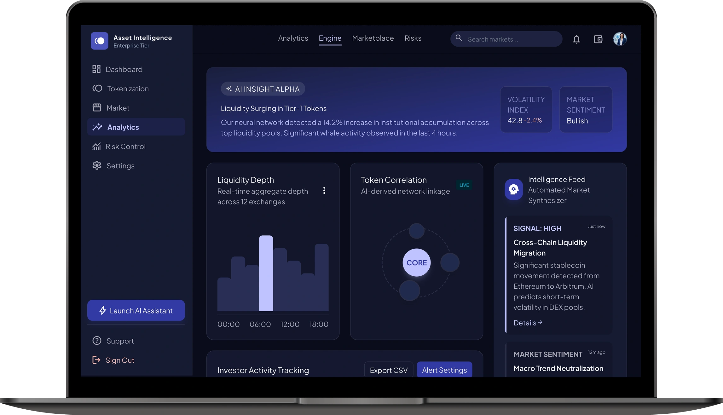Go to the Risks tab
The width and height of the screenshot is (723, 415).
tap(413, 38)
